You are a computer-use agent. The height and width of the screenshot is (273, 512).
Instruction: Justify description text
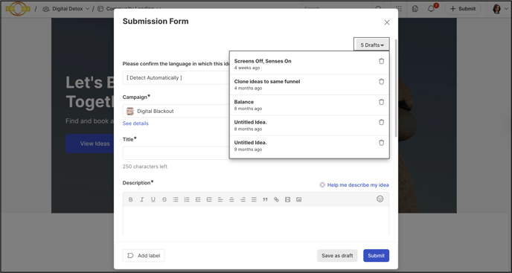click(x=254, y=199)
